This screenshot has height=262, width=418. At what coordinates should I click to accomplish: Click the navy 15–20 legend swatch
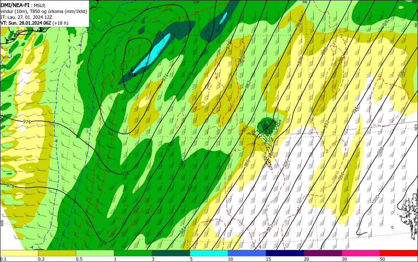coord(285,253)
